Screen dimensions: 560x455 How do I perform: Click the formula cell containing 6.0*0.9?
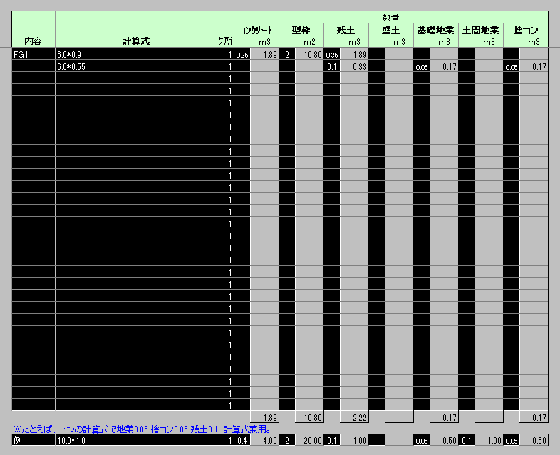point(135,54)
